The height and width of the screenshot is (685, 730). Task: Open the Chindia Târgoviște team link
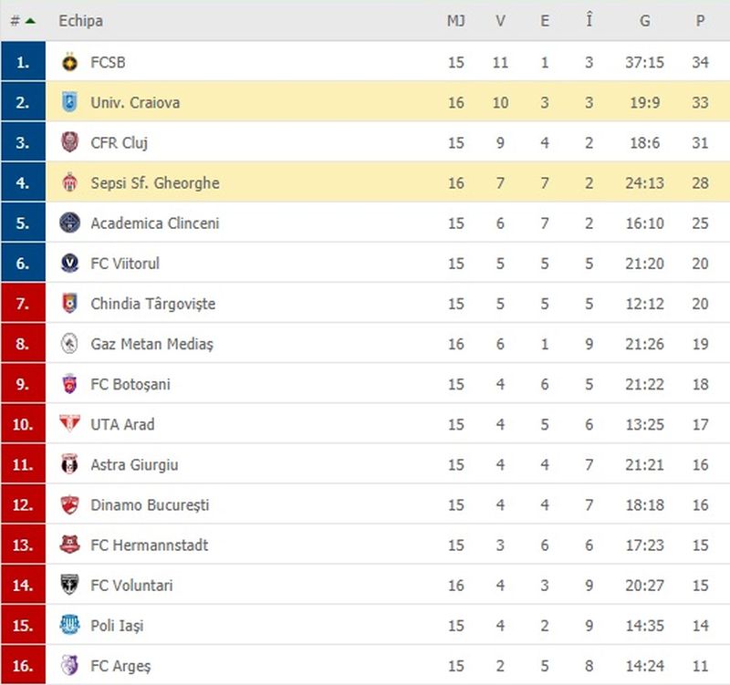tap(152, 304)
